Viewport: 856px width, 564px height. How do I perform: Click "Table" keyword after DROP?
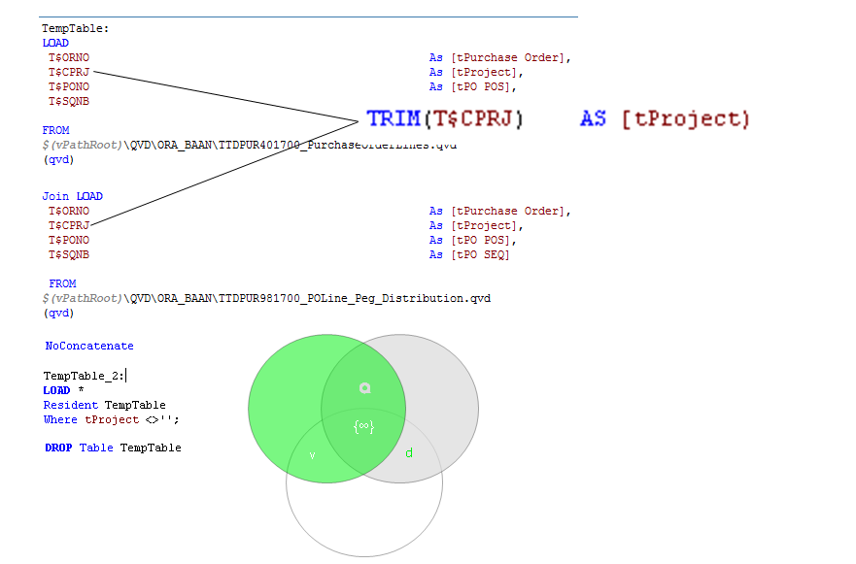(x=96, y=448)
